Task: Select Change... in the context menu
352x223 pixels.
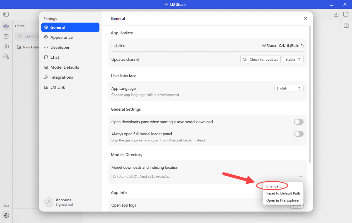Action: (274, 186)
